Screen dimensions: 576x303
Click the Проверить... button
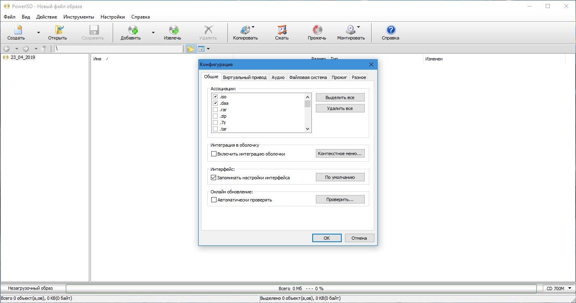[340, 199]
